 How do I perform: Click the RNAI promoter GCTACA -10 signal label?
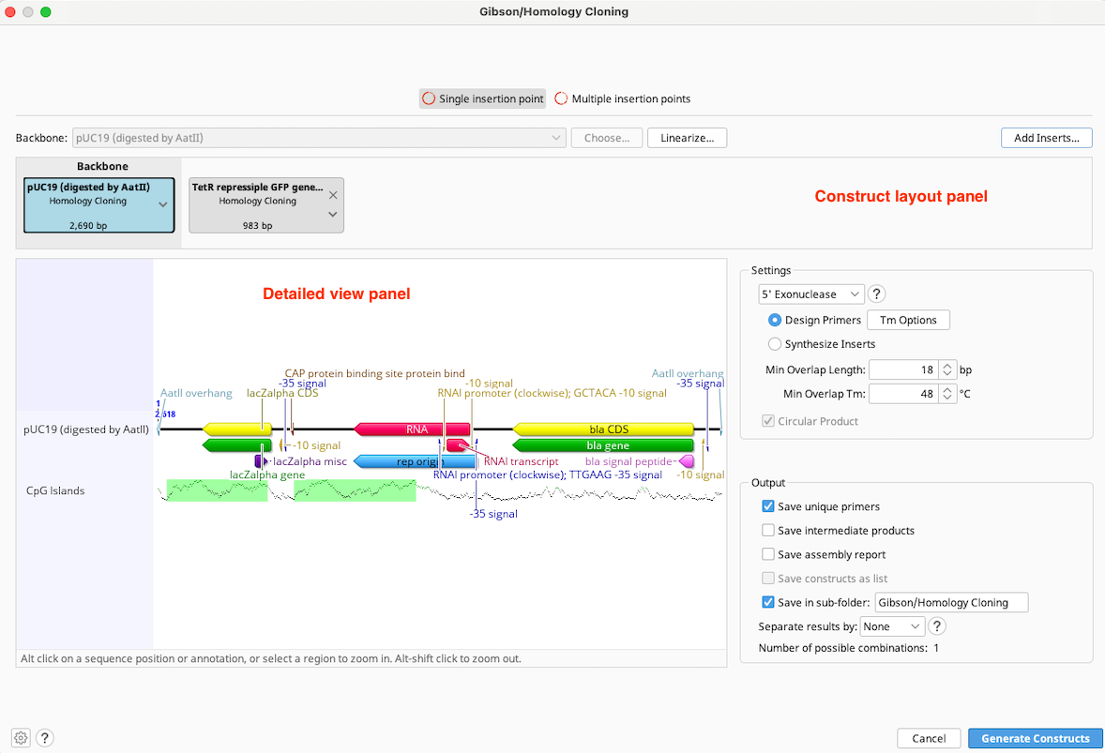tap(552, 393)
